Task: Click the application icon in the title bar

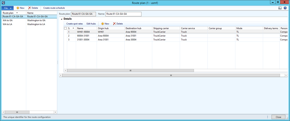Action: (x=3, y=2)
